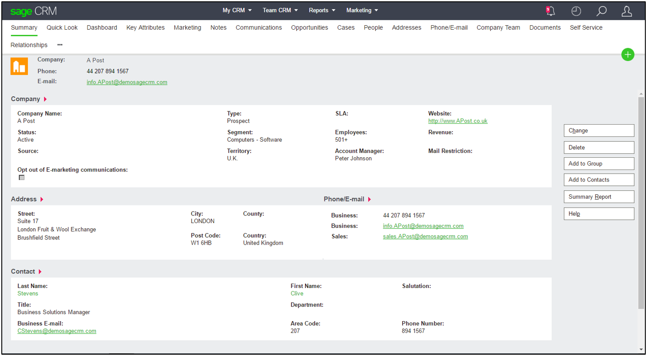Click the Help button
This screenshot has height=356, width=648.
pyautogui.click(x=599, y=214)
